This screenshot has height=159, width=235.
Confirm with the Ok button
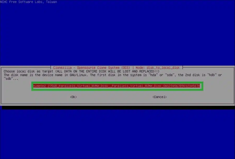[x=73, y=97]
